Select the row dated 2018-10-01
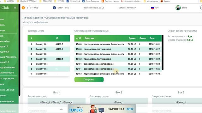The image size is (202, 113). [118, 44]
